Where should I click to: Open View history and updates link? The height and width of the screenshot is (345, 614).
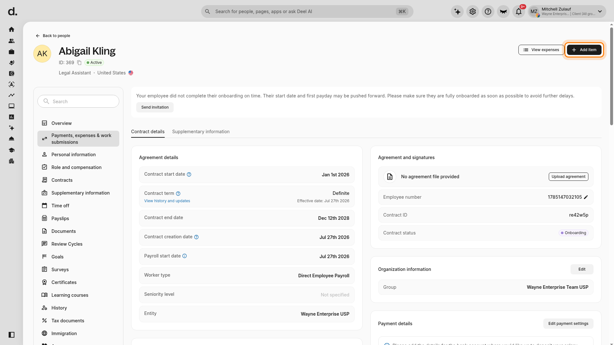click(x=167, y=201)
